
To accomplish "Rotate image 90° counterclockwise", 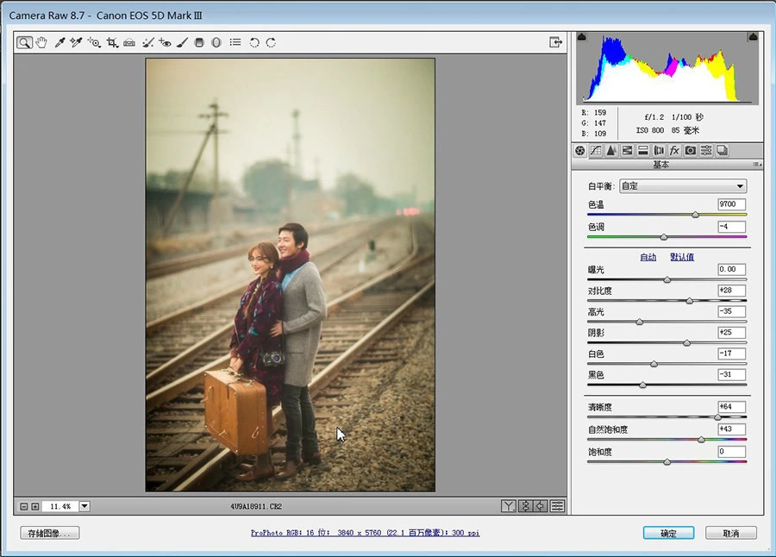I will [254, 42].
